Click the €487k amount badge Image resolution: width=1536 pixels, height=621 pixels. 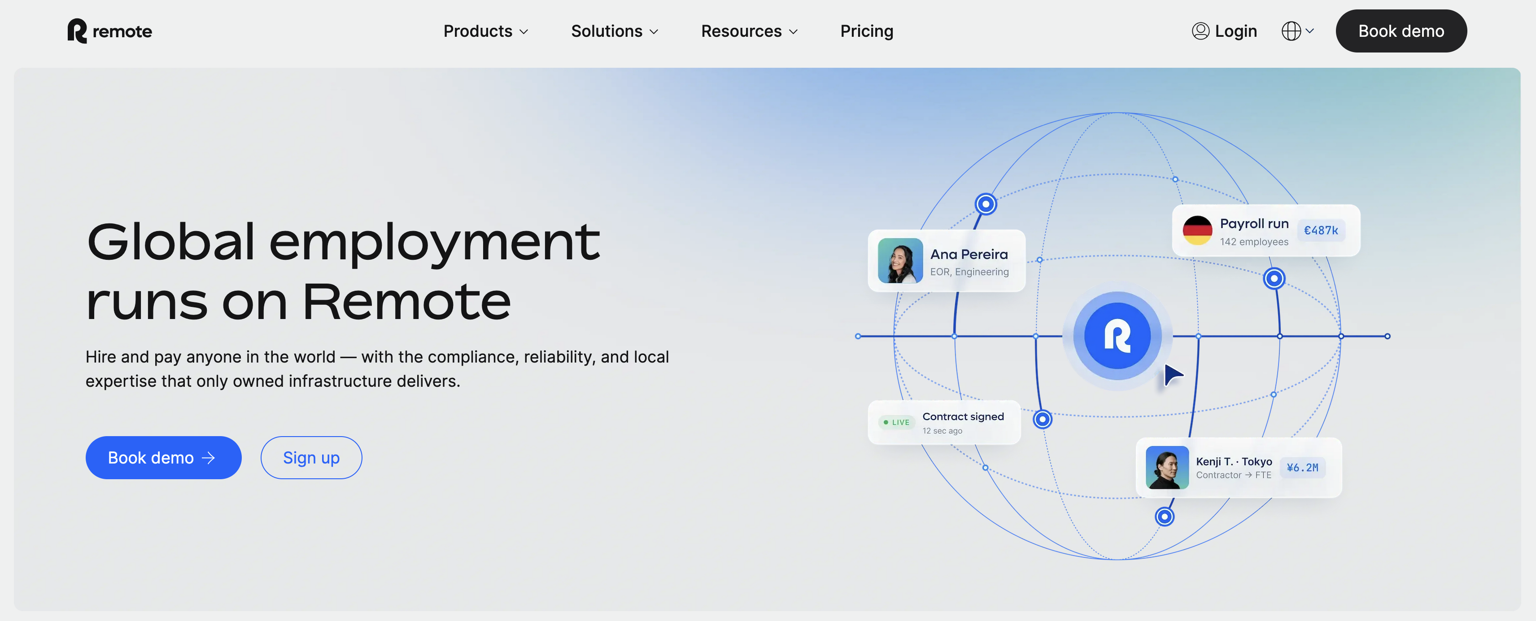pos(1321,230)
